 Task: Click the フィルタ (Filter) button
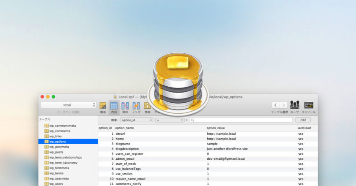point(303,120)
